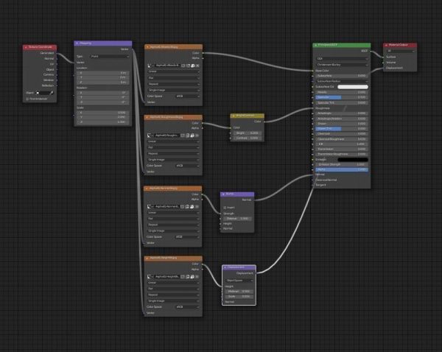The height and width of the screenshot is (352, 442).
Task: Click the open-image folder icon on the Normal node
Action: pos(192,207)
